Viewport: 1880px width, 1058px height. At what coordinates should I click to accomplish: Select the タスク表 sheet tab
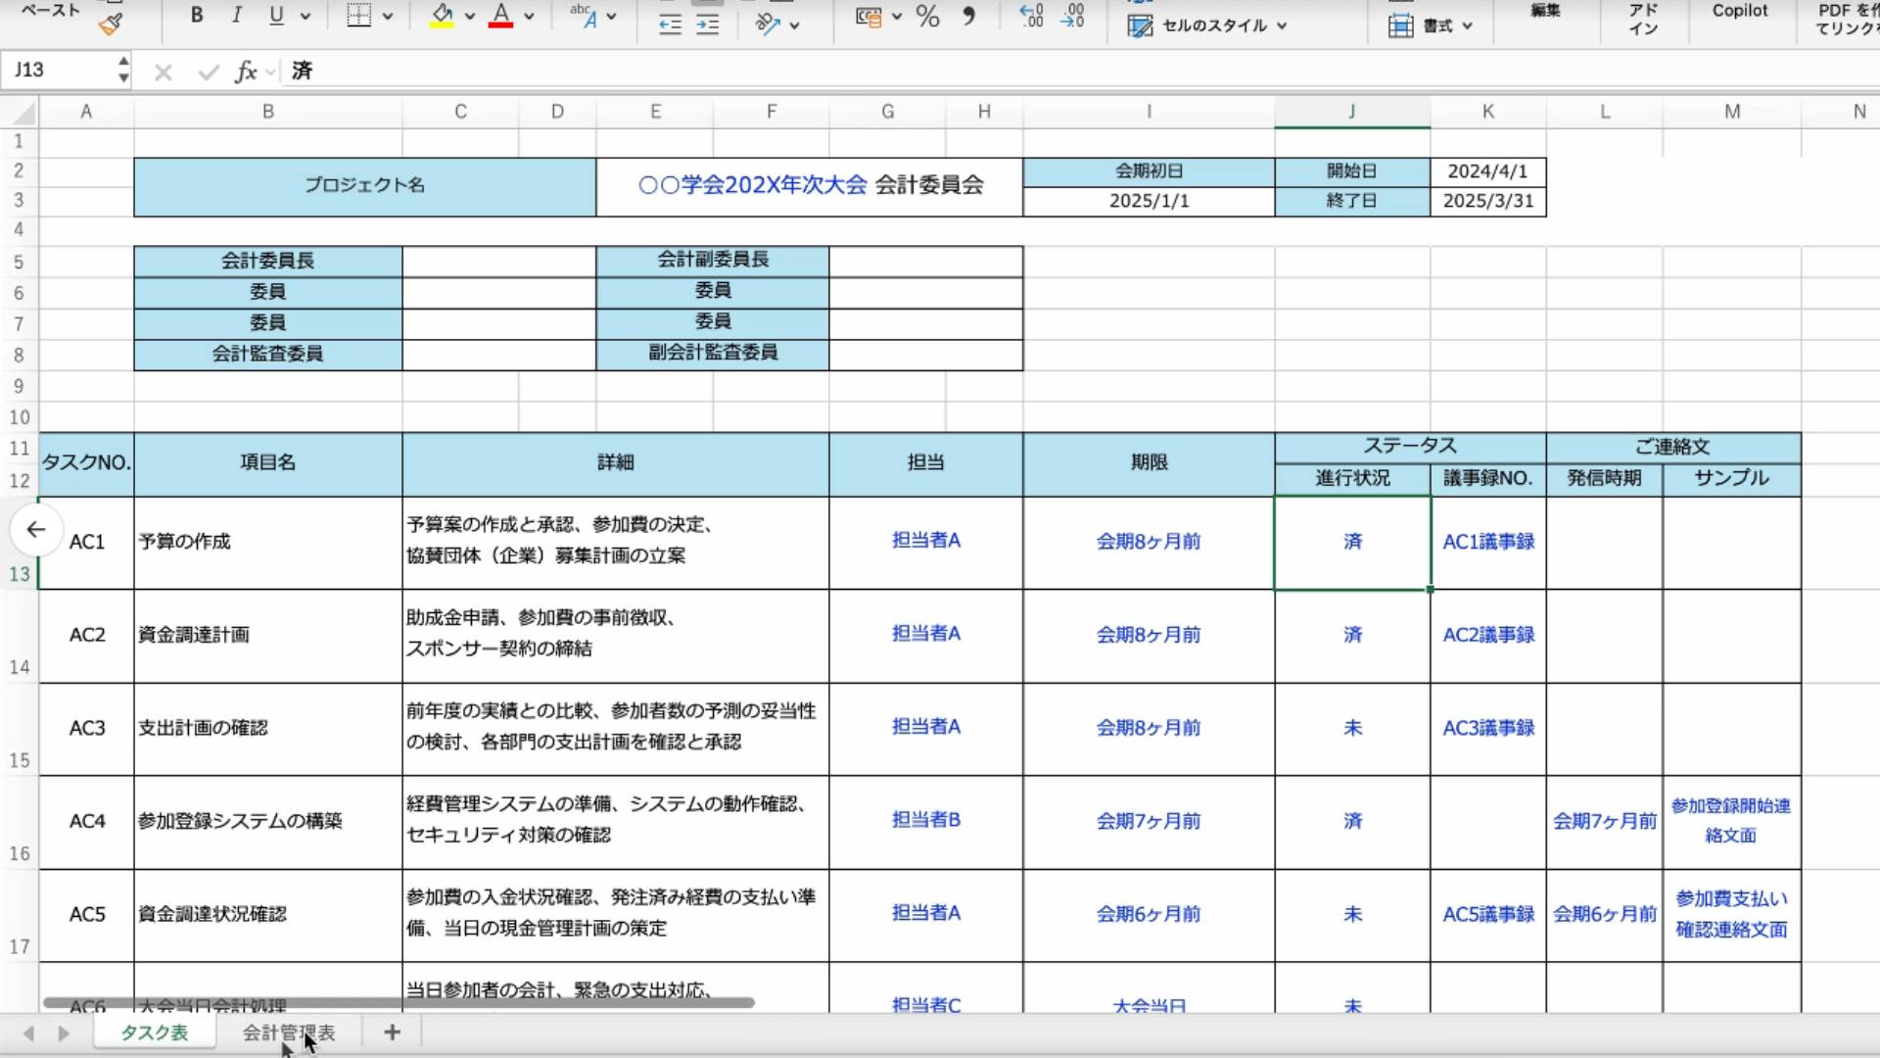[154, 1033]
